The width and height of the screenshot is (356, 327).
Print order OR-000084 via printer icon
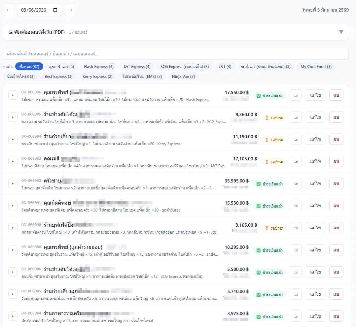296,316
